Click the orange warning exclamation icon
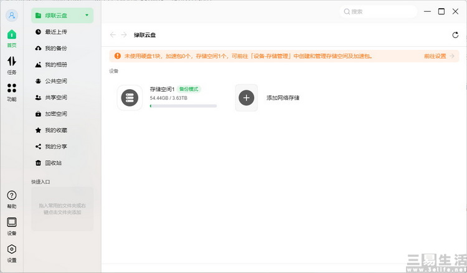This screenshot has height=273, width=467. pos(118,55)
